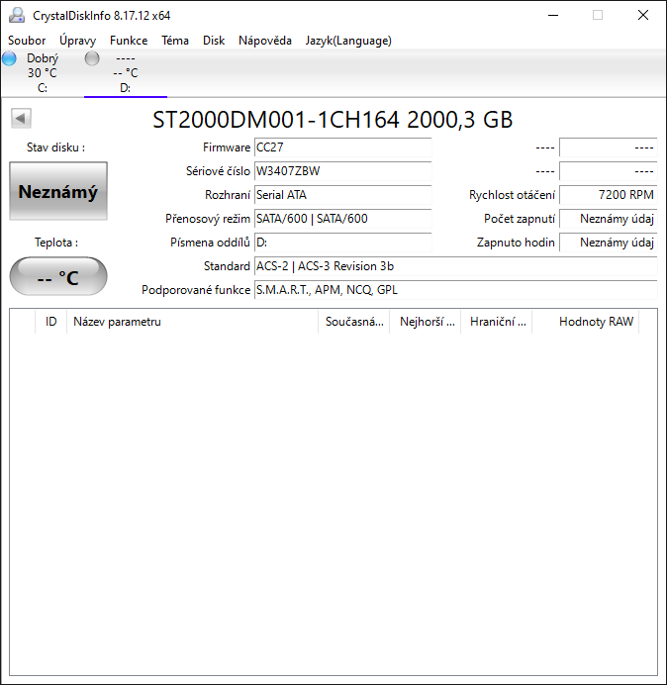This screenshot has width=667, height=685.
Task: Click the Podporované funkce label
Action: [x=196, y=290]
